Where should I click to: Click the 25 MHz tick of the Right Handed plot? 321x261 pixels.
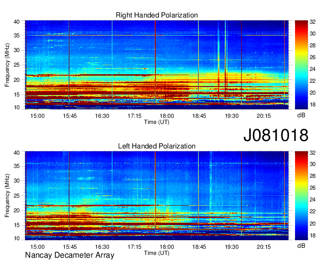[x=17, y=65]
